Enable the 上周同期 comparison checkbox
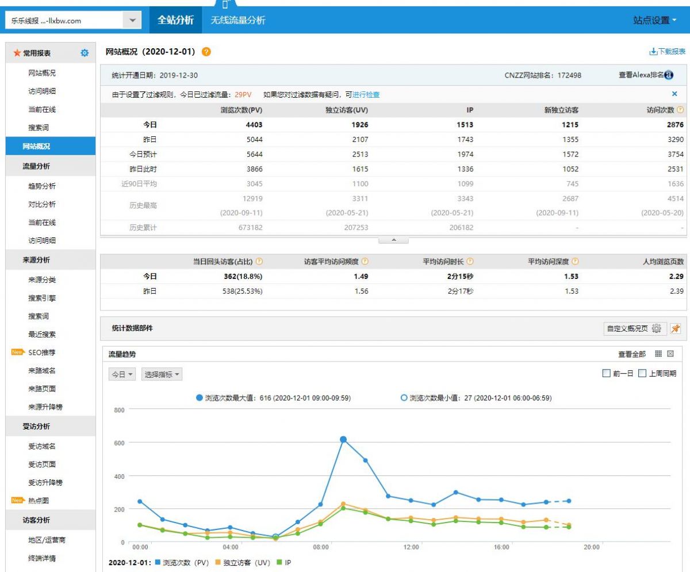 point(642,373)
